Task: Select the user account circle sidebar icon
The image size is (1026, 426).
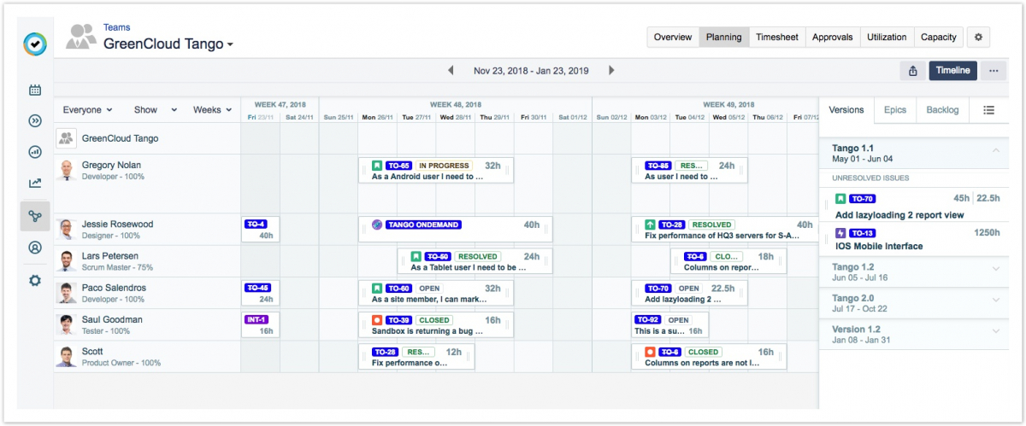Action: (x=35, y=248)
